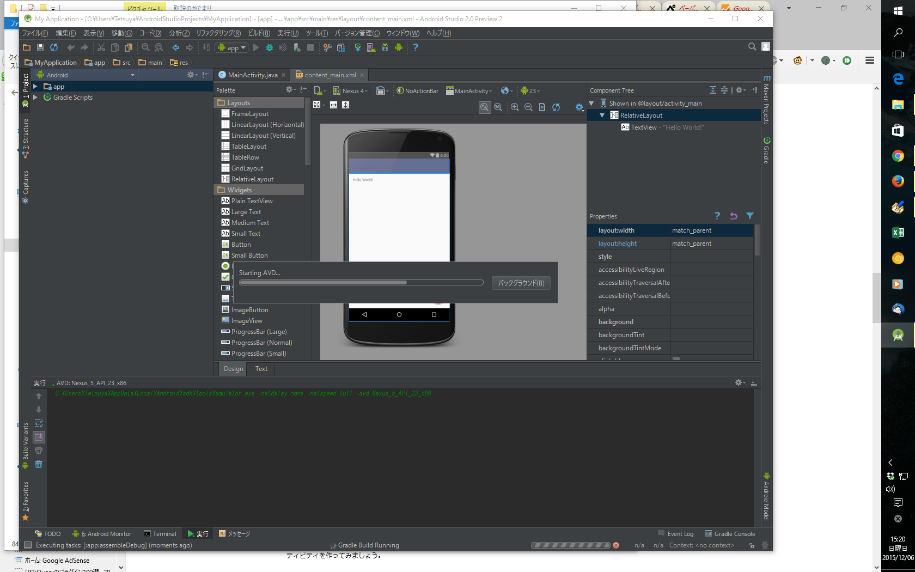Click the Zoom In designer icon
The height and width of the screenshot is (572, 915).
pos(515,107)
